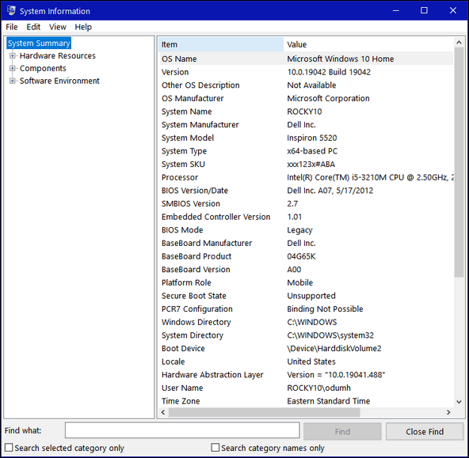Click the Value column header
The width and height of the screenshot is (469, 458).
click(368, 44)
